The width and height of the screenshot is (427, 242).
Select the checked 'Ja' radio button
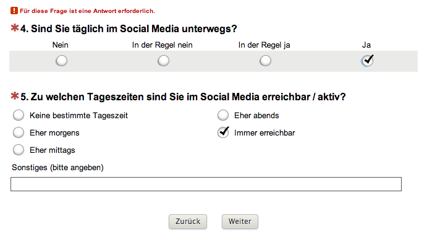367,60
